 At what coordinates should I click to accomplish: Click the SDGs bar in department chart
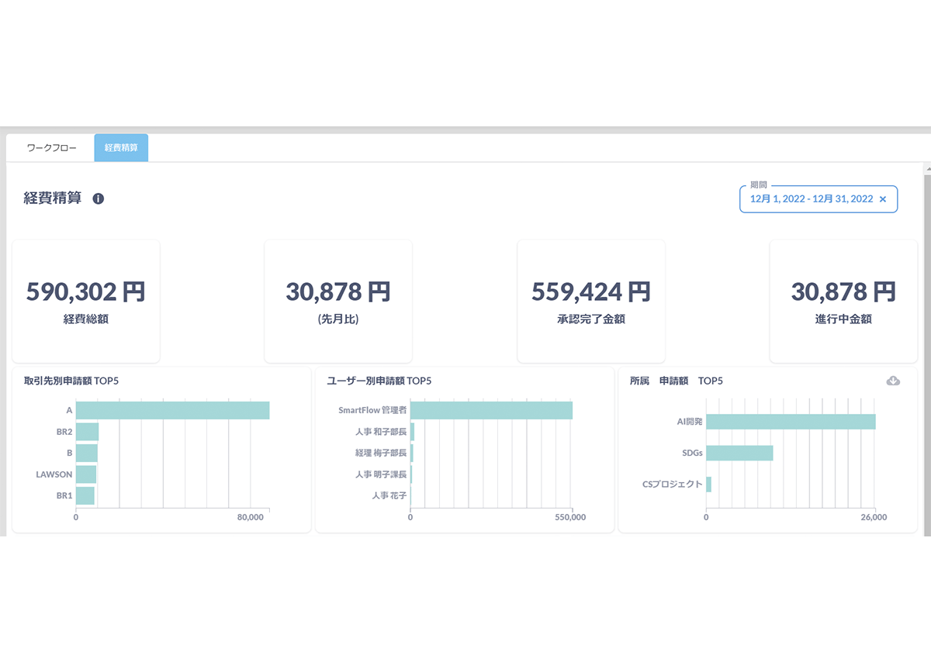pos(739,453)
